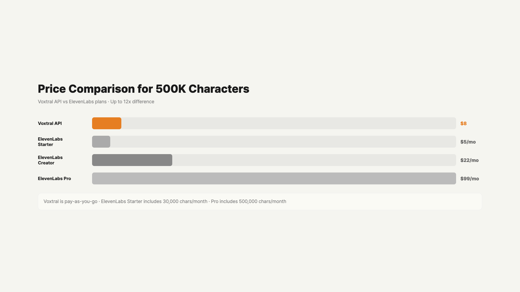Click the "Voxtral is pay-as-you-go" footnote text
This screenshot has height=292, width=520.
[x=70, y=201]
